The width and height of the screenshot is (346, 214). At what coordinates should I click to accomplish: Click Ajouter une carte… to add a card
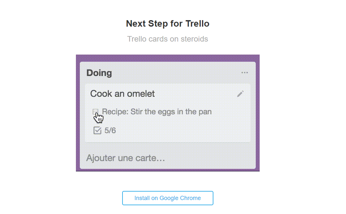pos(125,158)
